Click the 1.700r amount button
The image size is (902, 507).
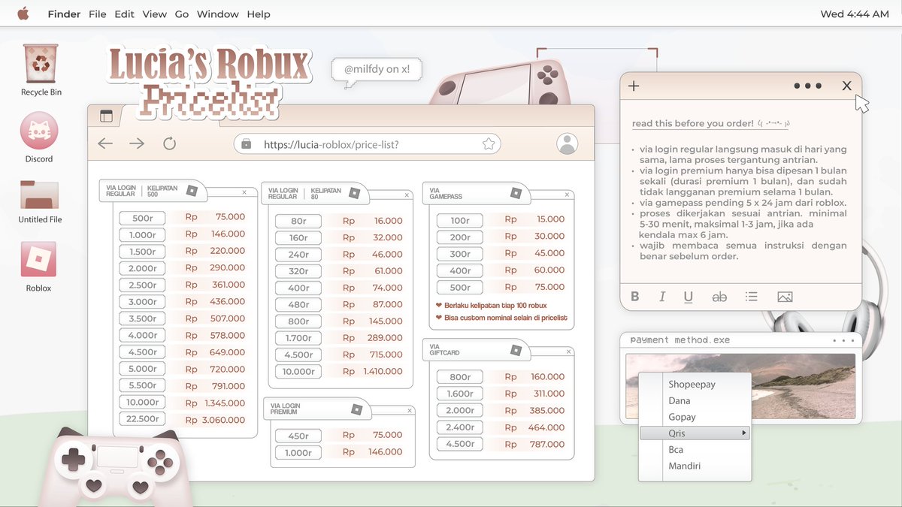[x=298, y=338]
